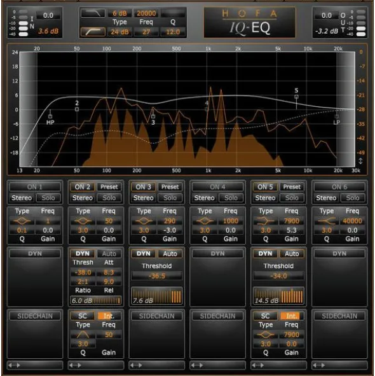Change band 4 Stereo channel mode
This screenshot has height=376, width=375.
tap(205, 198)
